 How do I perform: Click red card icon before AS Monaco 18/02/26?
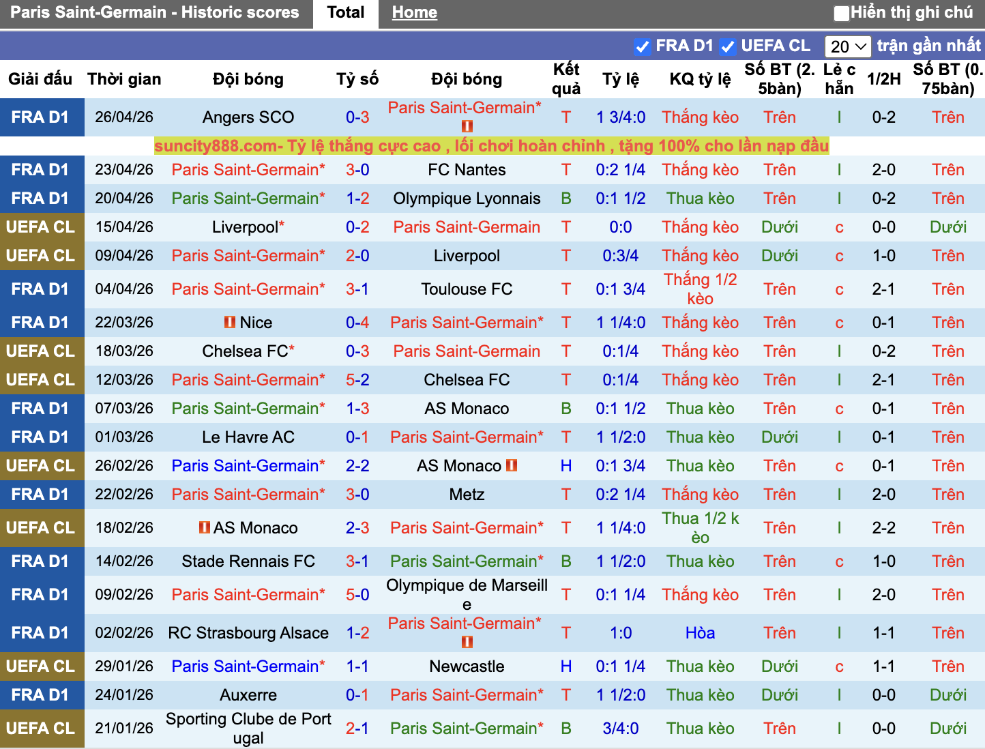click(204, 527)
